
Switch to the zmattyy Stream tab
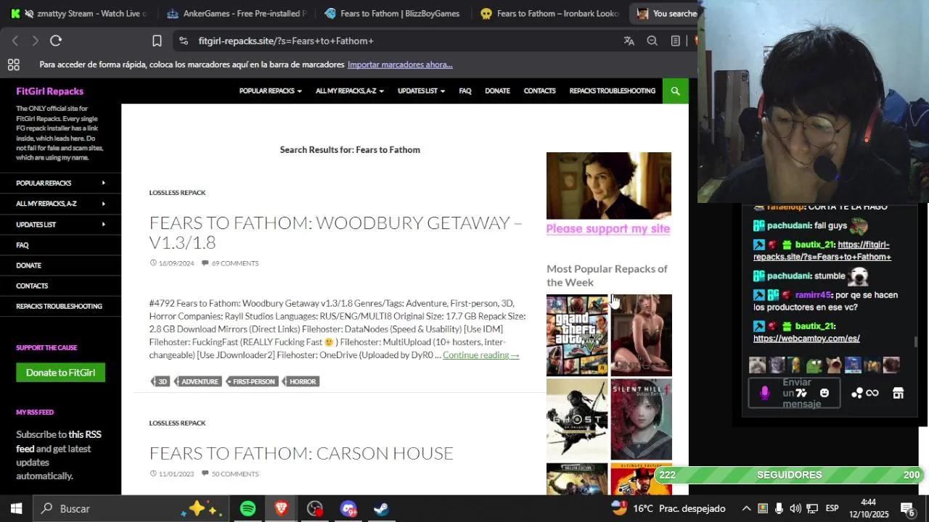(78, 13)
